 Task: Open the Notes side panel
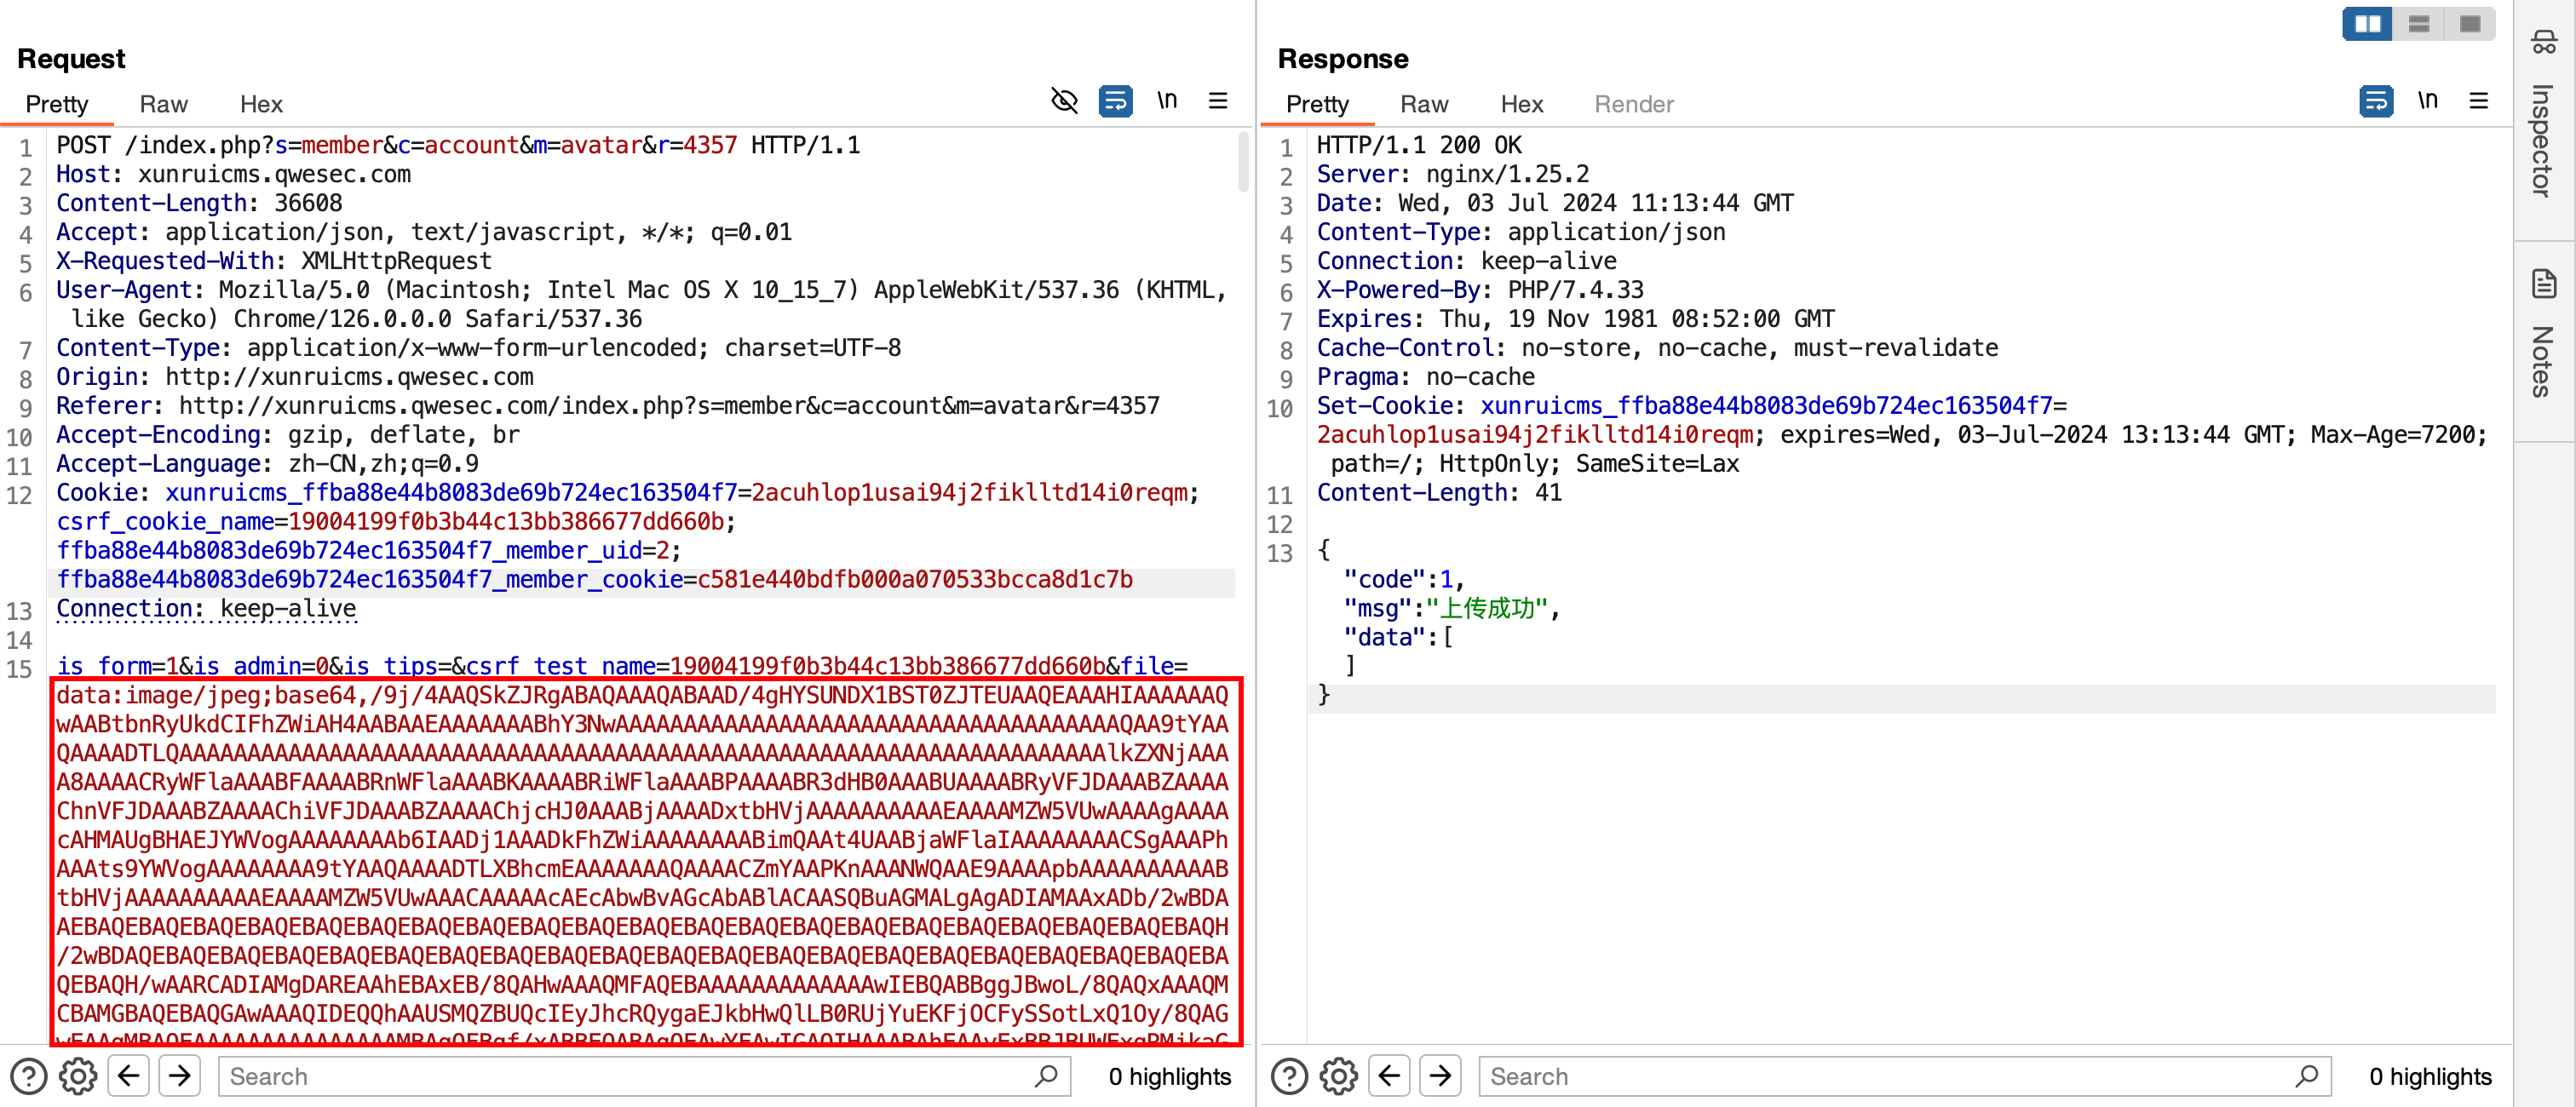click(x=2543, y=335)
